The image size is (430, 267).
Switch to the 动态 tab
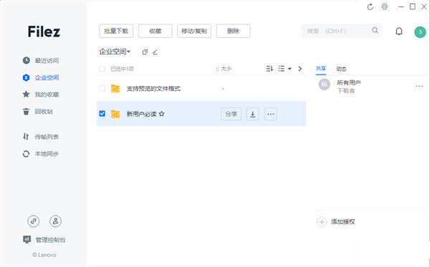coord(341,69)
